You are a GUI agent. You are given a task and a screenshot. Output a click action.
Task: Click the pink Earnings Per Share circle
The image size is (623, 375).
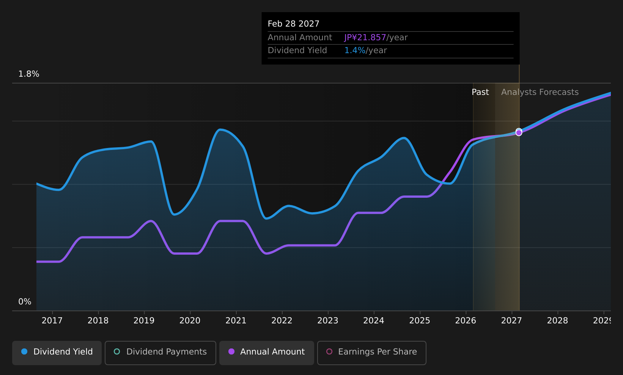(329, 351)
